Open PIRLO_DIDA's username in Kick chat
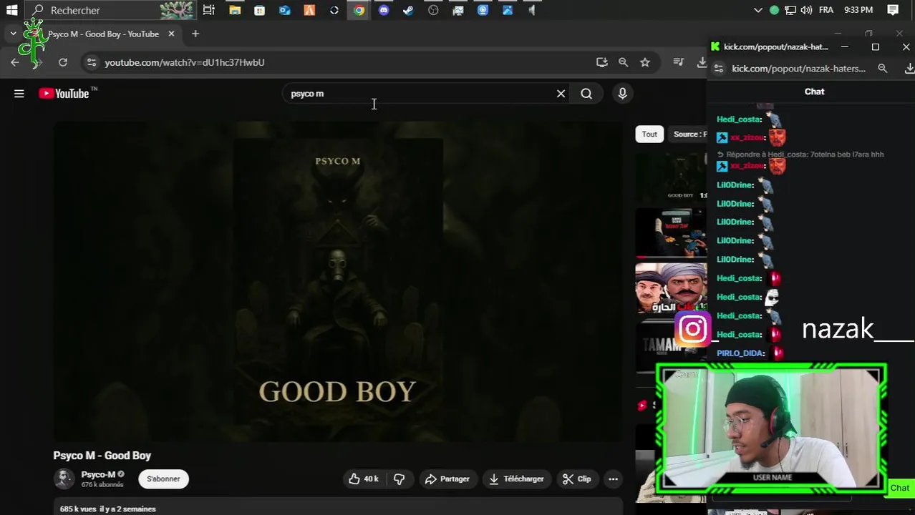The image size is (915, 515). tap(740, 353)
